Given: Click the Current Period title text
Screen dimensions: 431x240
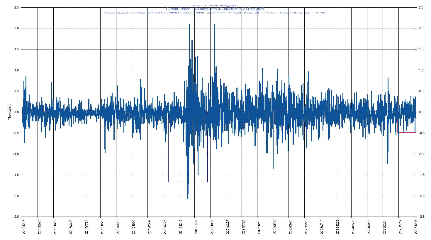Looking at the screenshot, I should click(215, 9).
